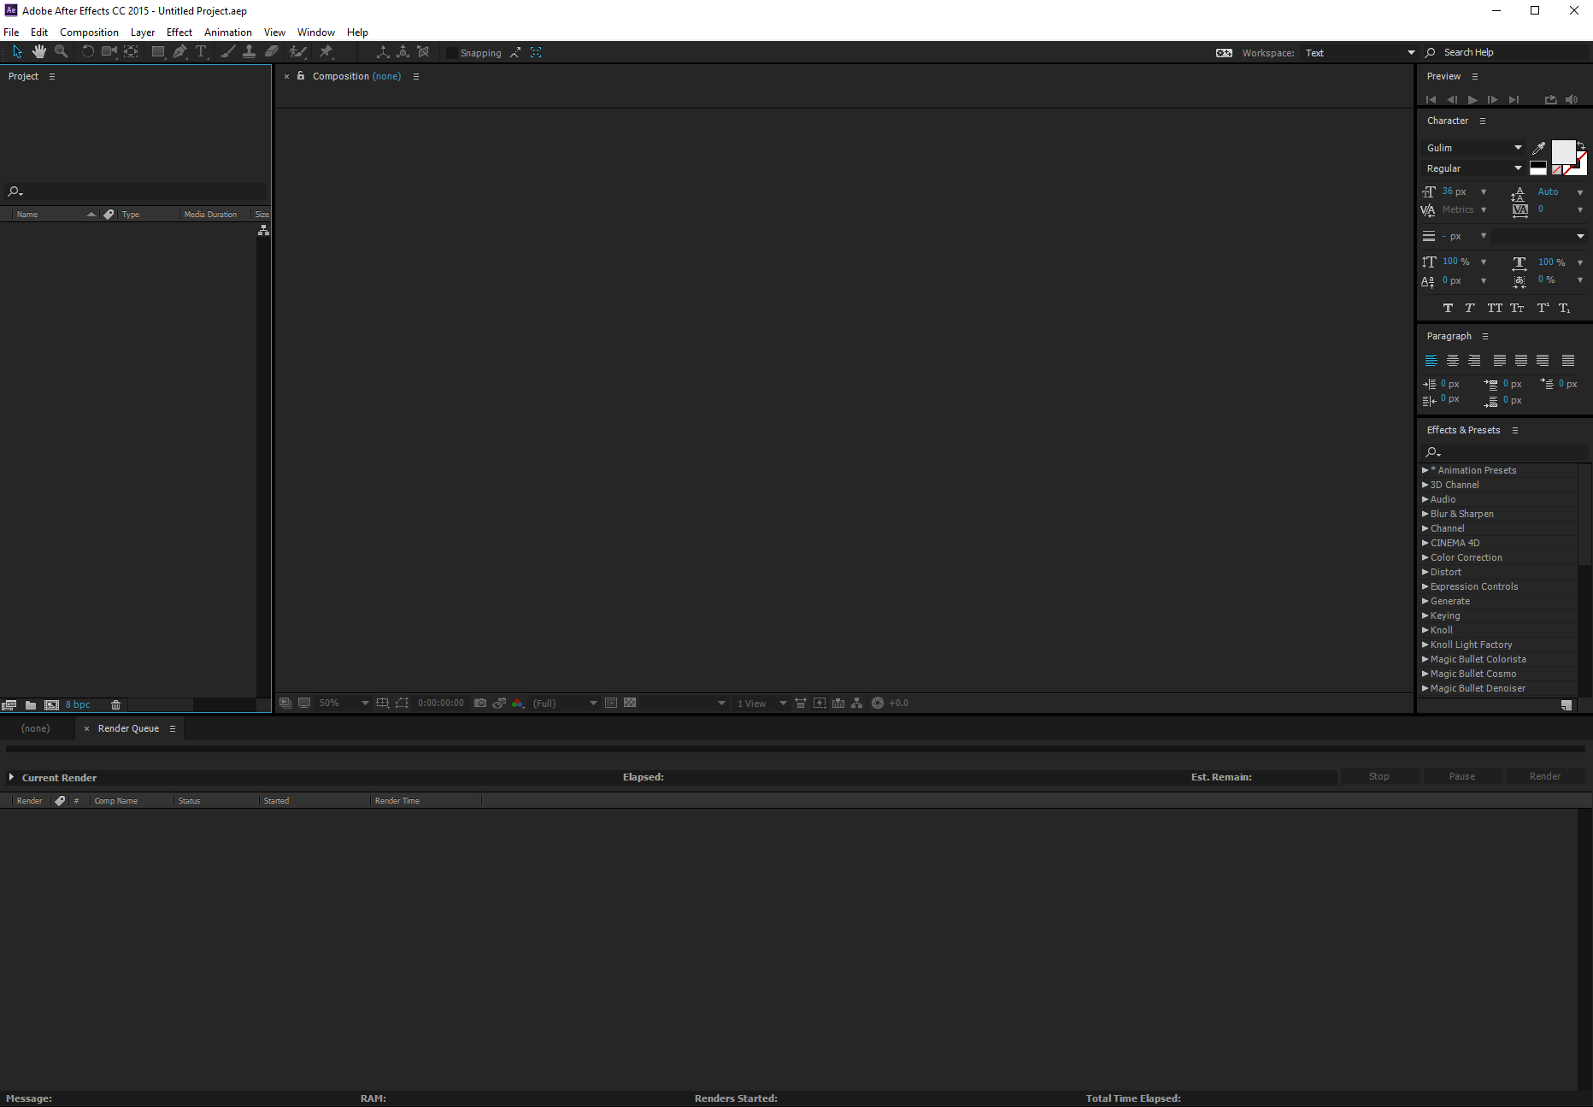The height and width of the screenshot is (1107, 1593).
Task: Click the Reset Exposure icon
Action: (878, 704)
